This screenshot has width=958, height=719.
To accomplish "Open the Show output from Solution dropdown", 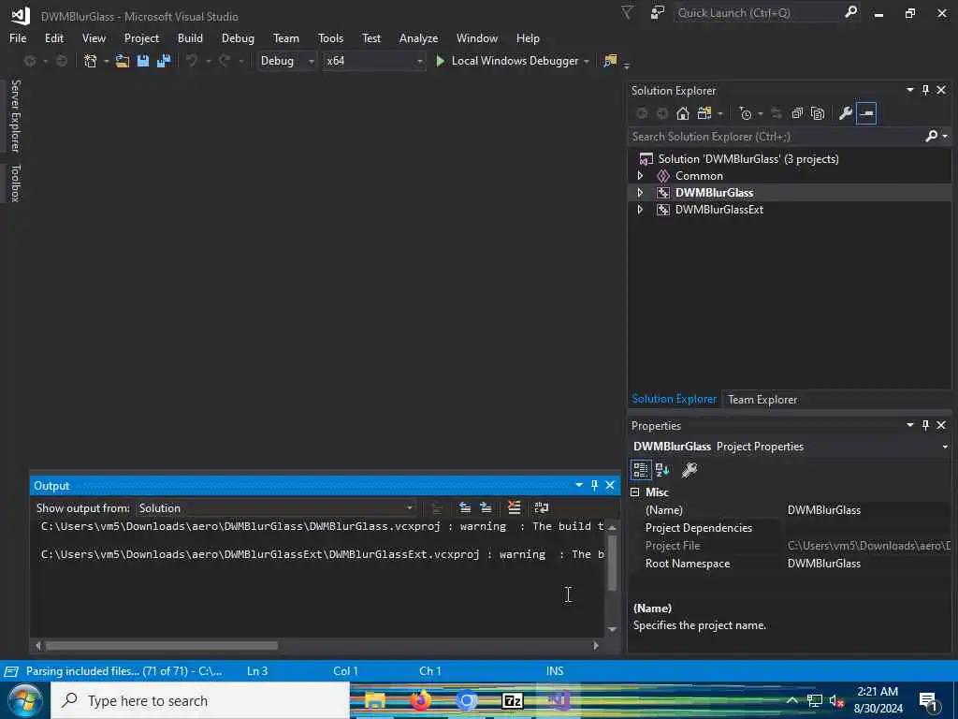I will (276, 508).
